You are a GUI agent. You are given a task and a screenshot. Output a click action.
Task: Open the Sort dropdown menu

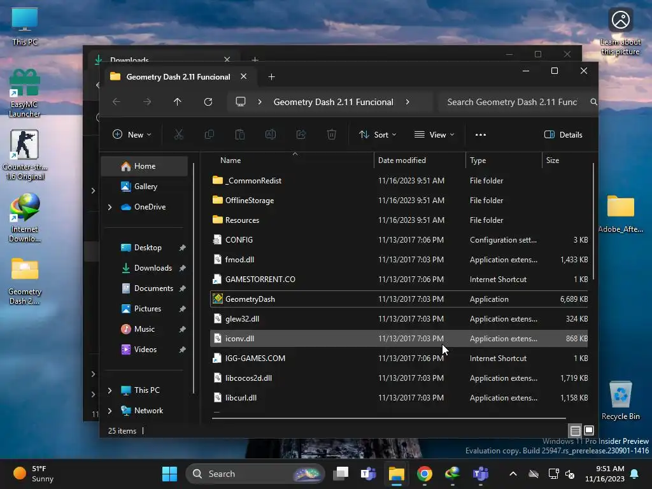(378, 135)
